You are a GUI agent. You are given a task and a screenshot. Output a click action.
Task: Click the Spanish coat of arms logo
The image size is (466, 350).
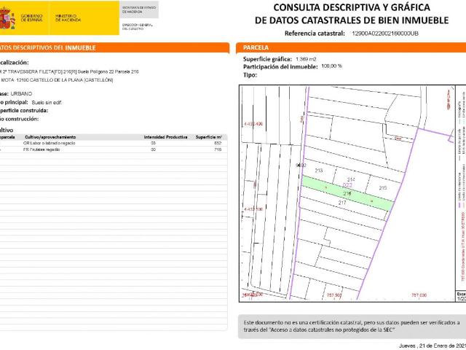click(7, 17)
